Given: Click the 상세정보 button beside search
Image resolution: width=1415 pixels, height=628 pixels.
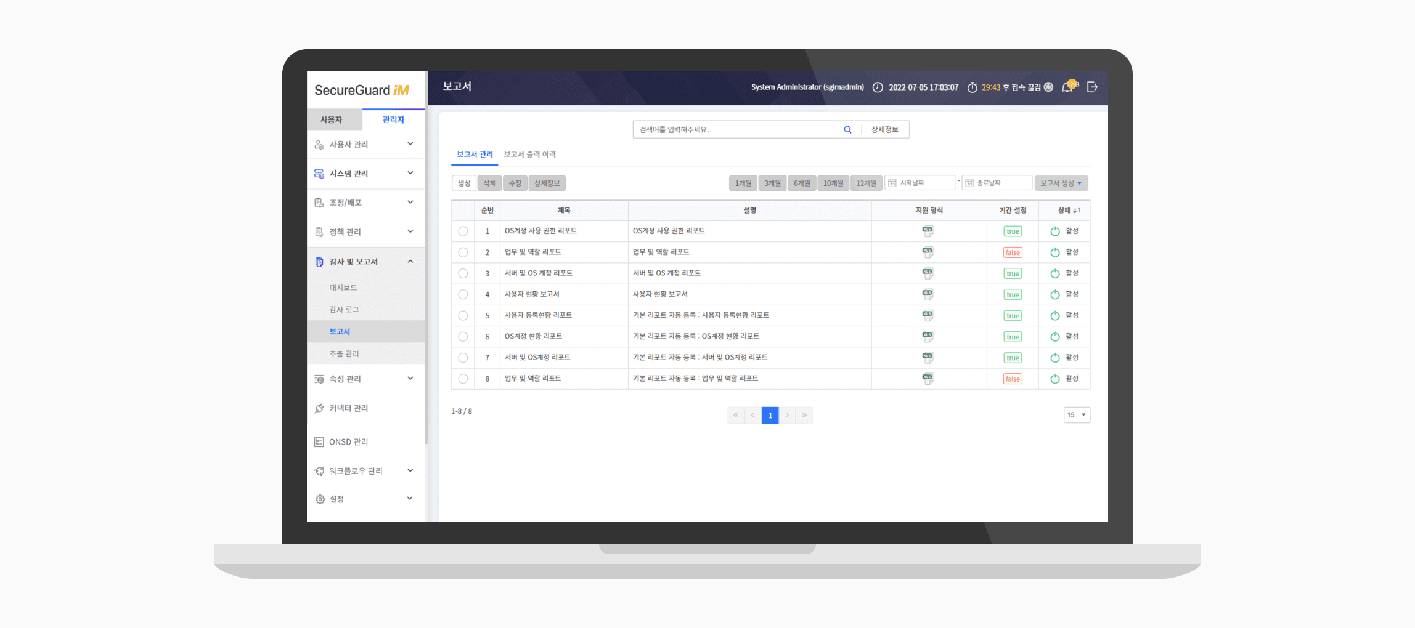Looking at the screenshot, I should 885,130.
